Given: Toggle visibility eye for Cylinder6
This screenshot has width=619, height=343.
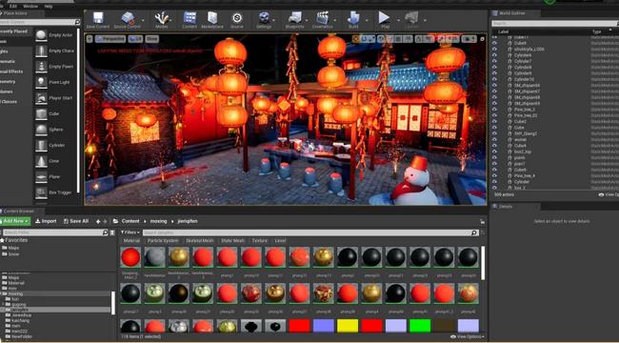Looking at the screenshot, I should 494,55.
